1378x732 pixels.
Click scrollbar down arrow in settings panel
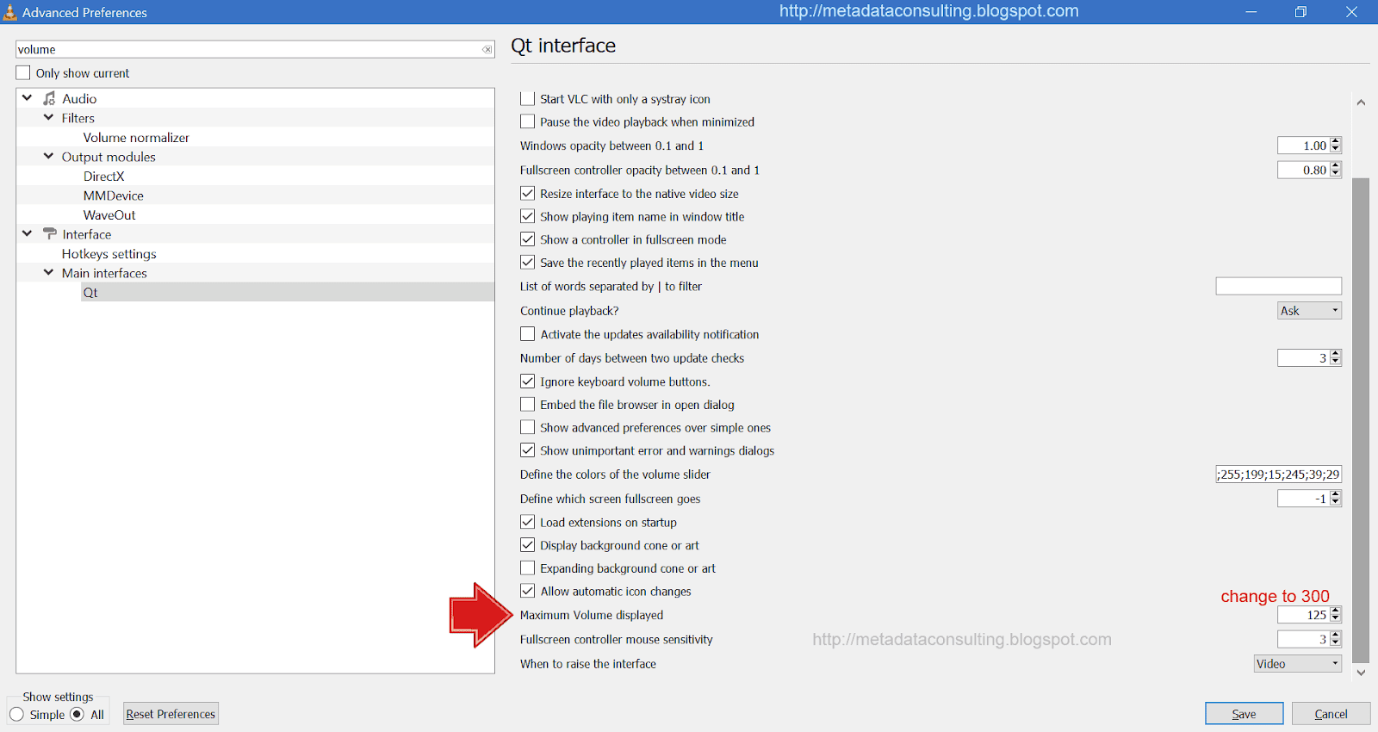click(1361, 673)
